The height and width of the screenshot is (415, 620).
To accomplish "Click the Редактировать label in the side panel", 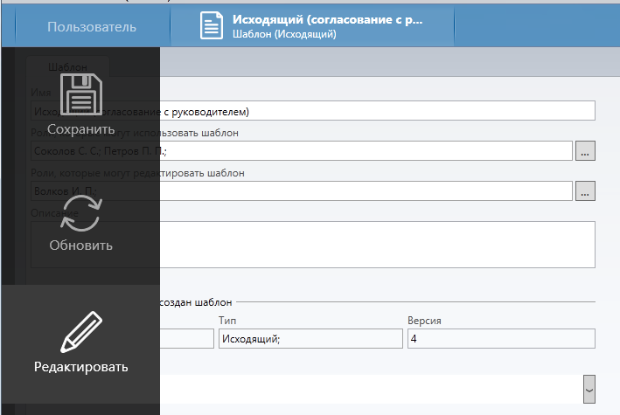I will point(80,367).
